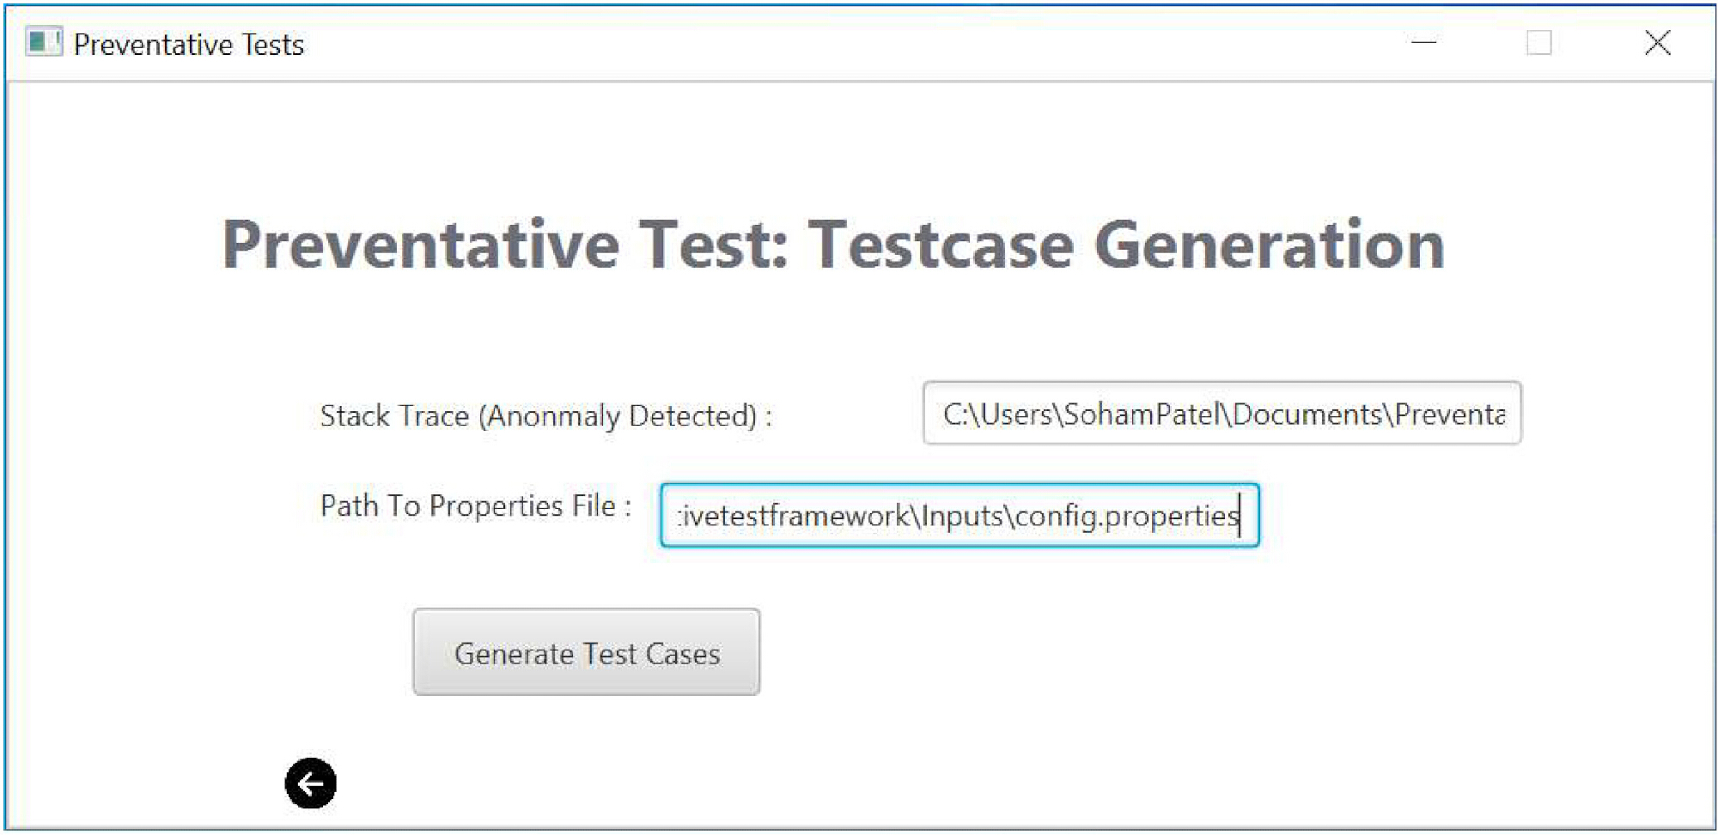Place cursor on 'config.properties' in properties path

(x=1126, y=516)
